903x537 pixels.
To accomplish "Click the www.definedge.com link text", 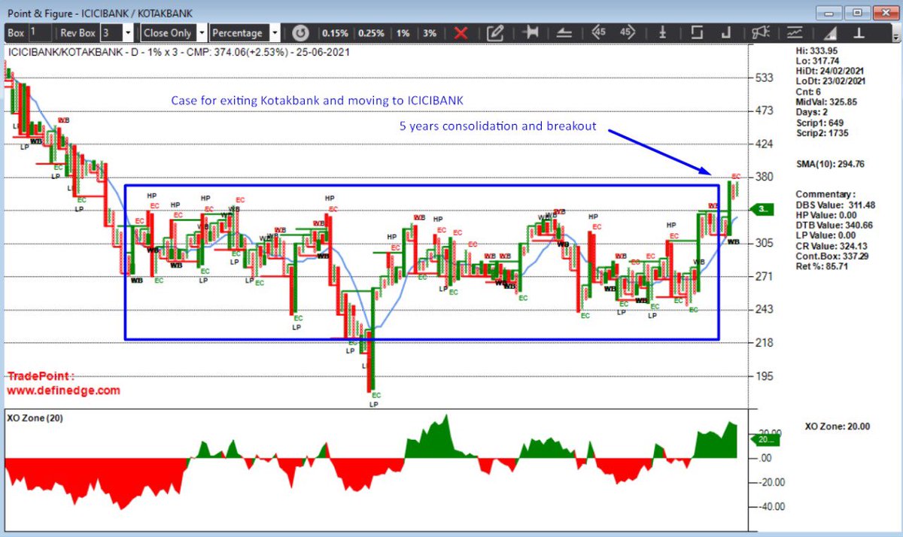I will [x=63, y=390].
